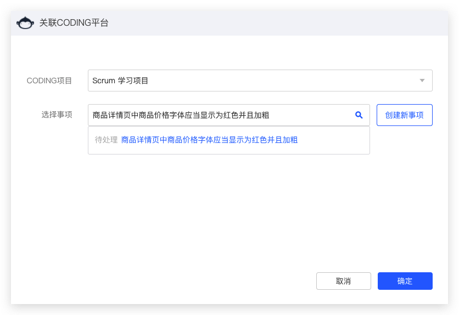Click the blue magnifier search icon
This screenshot has width=459, height=315.
(359, 115)
